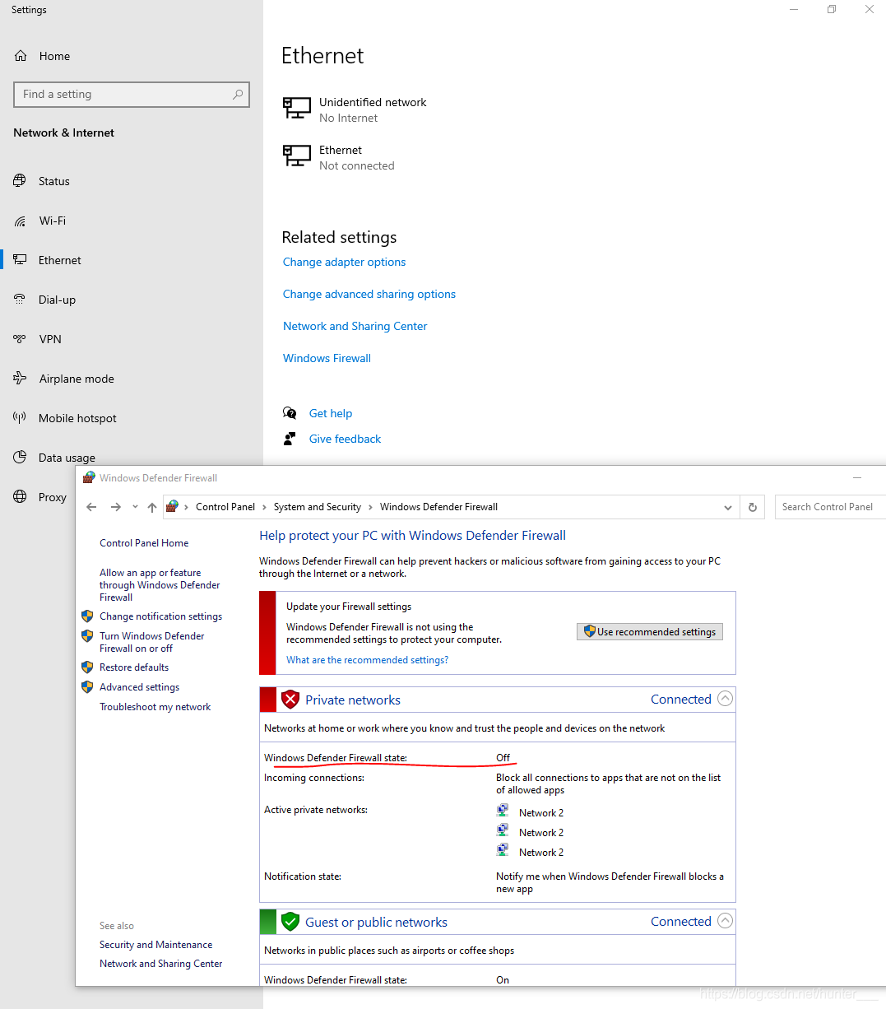Click Find a setting search box
Screen dimensions: 886x1009
(132, 95)
